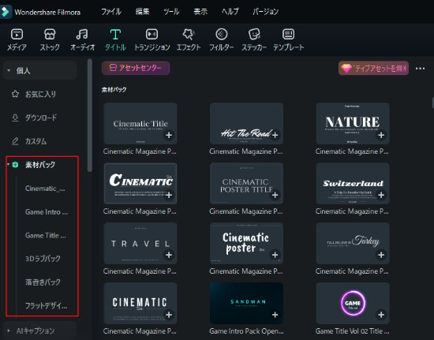Image resolution: width=434 pixels, height=340 pixels.
Task: Expand the AIキャプション section
Action: (x=9, y=331)
